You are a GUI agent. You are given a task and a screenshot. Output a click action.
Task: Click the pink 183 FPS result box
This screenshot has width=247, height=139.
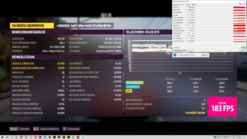coord(222,107)
